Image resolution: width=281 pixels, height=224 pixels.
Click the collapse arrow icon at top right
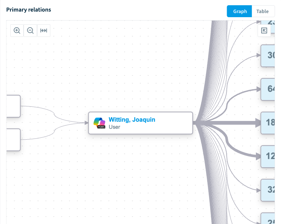point(264,31)
